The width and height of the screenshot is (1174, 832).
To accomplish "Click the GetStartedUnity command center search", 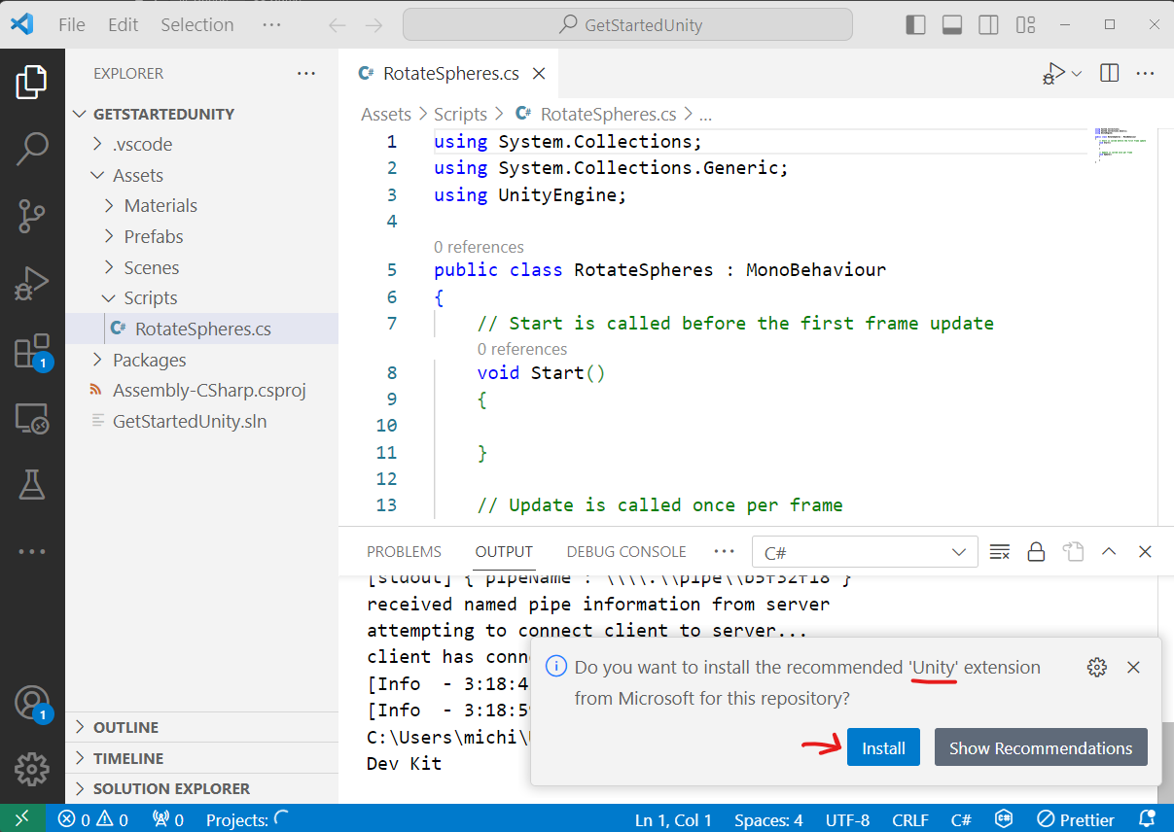I will 627,25.
